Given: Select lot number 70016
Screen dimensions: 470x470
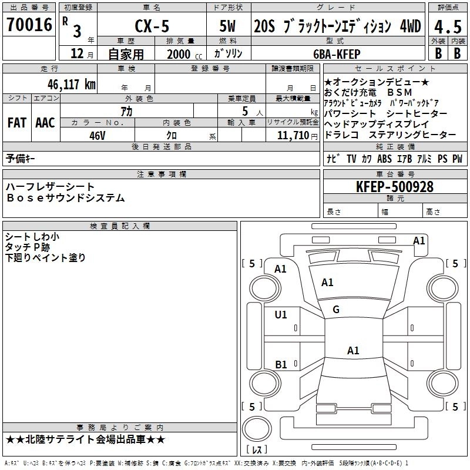Looking at the screenshot, I should (29, 25).
